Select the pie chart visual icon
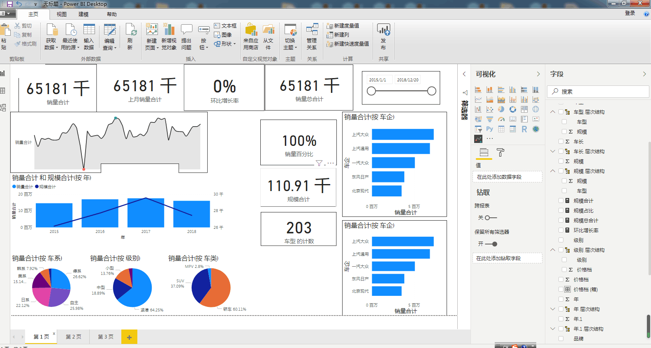 501,109
